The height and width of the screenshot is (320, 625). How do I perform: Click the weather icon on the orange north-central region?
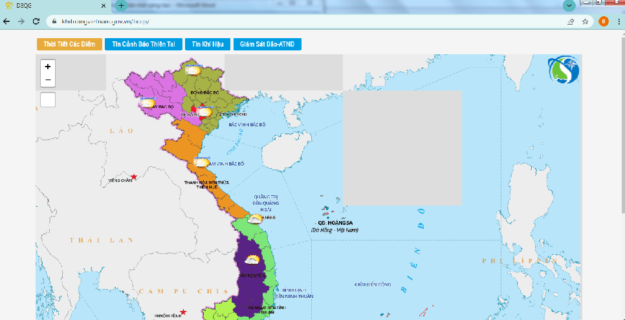(x=202, y=162)
